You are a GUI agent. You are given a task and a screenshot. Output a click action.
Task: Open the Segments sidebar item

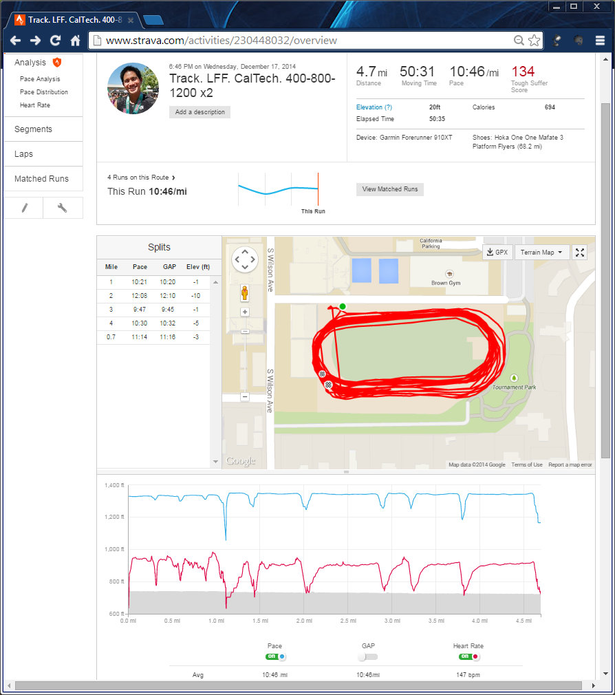point(34,129)
